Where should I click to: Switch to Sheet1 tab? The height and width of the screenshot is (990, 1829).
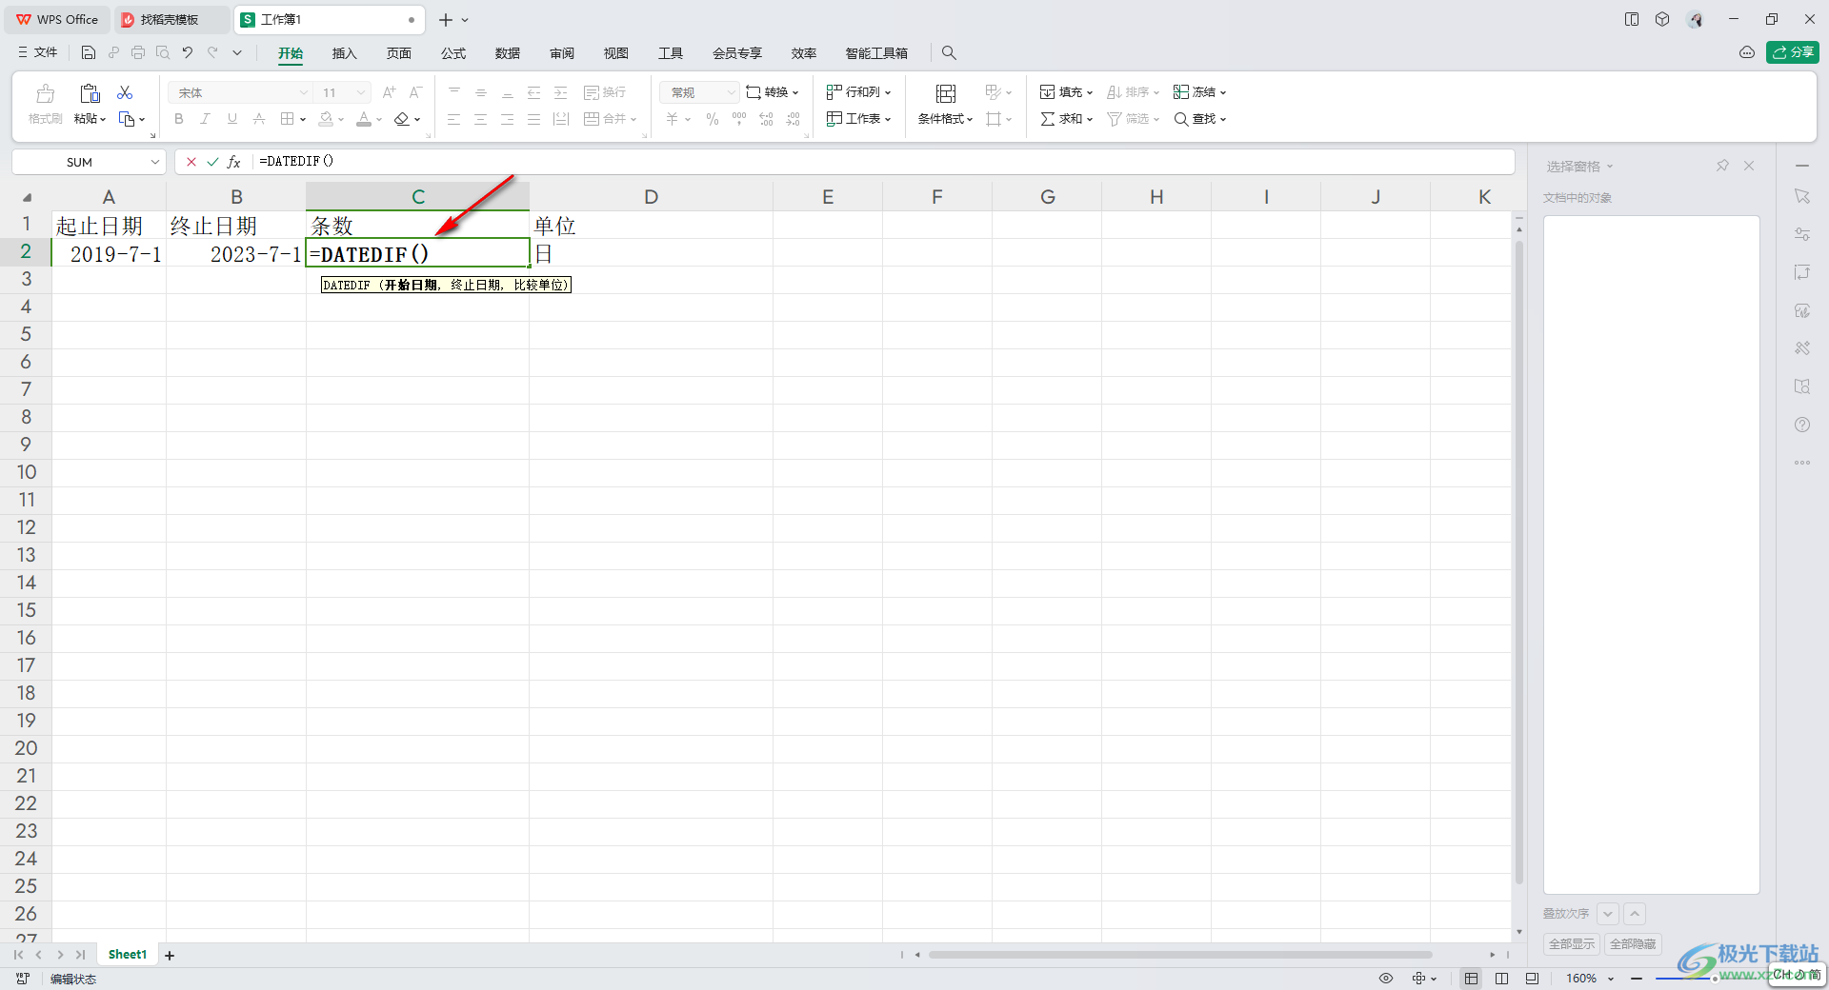[x=128, y=955]
